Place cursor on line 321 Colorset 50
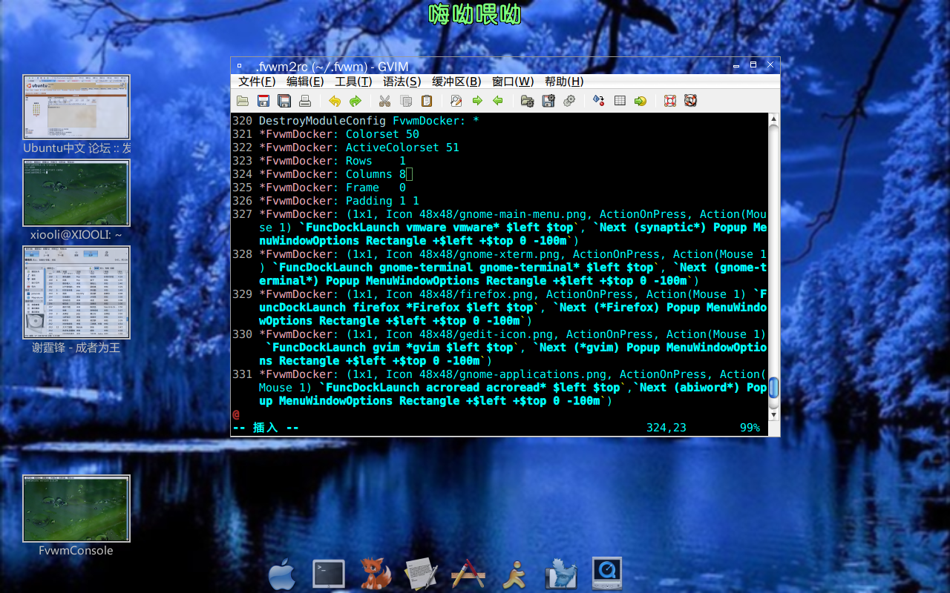950x593 pixels. point(338,134)
